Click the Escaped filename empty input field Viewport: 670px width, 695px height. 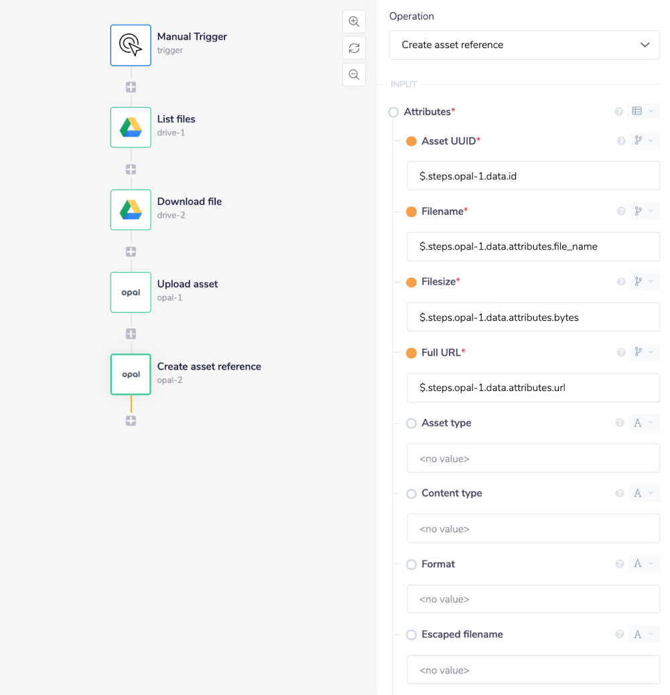tap(533, 670)
